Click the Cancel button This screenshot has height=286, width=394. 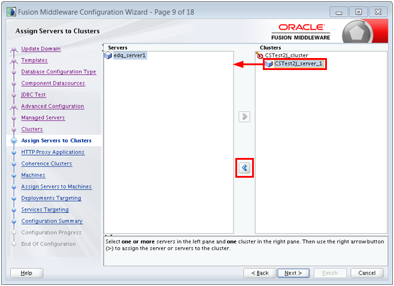pyautogui.click(x=367, y=273)
